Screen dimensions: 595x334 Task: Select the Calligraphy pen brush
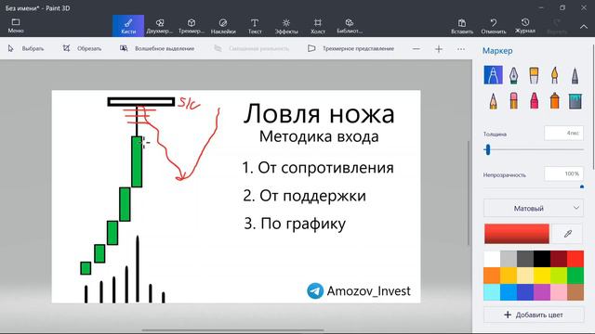pyautogui.click(x=513, y=75)
